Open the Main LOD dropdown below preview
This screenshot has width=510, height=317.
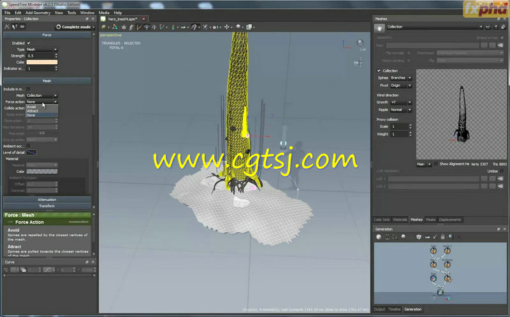click(x=424, y=164)
